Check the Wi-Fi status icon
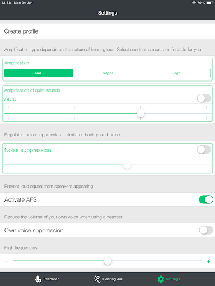 pyautogui.click(x=194, y=3)
